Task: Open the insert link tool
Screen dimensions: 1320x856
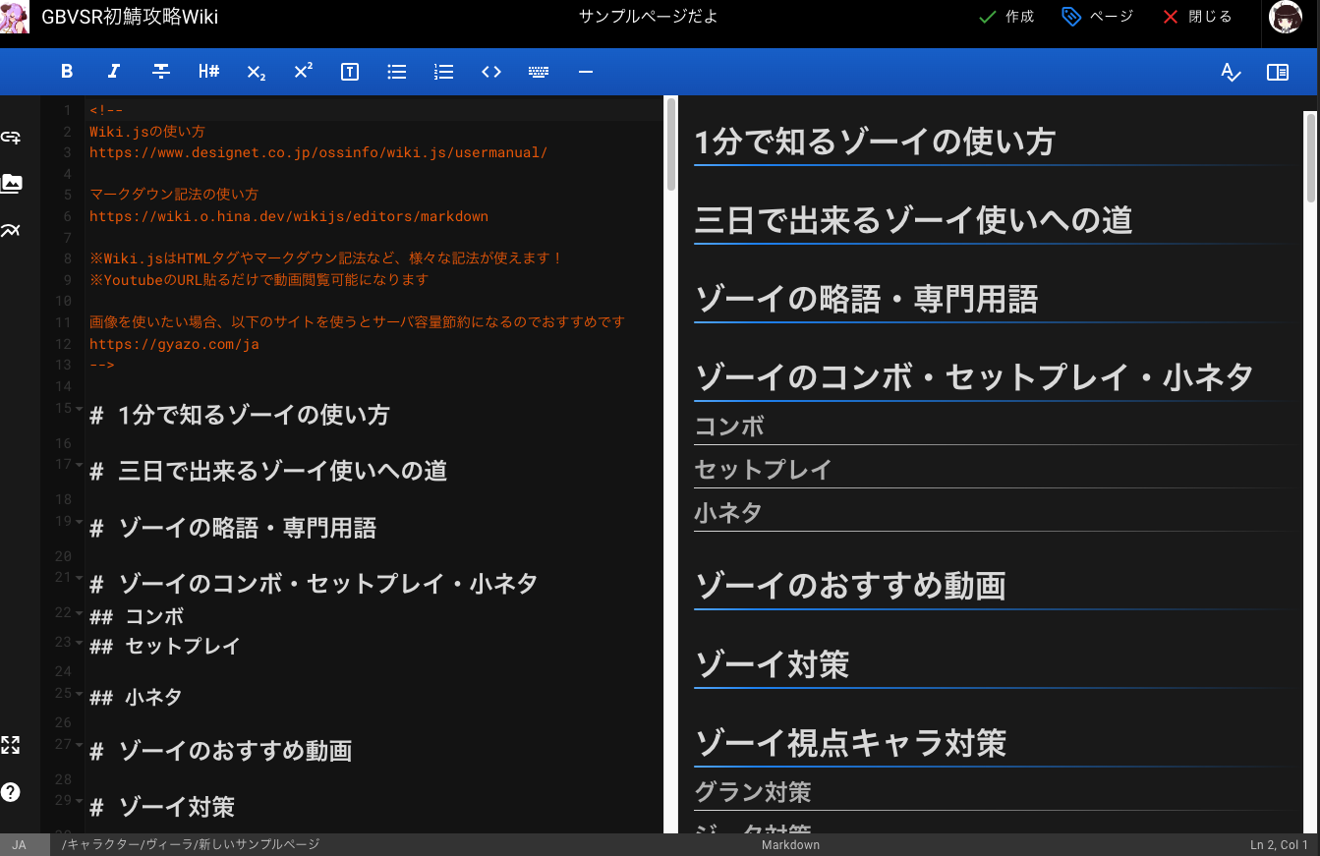Action: pyautogui.click(x=11, y=137)
